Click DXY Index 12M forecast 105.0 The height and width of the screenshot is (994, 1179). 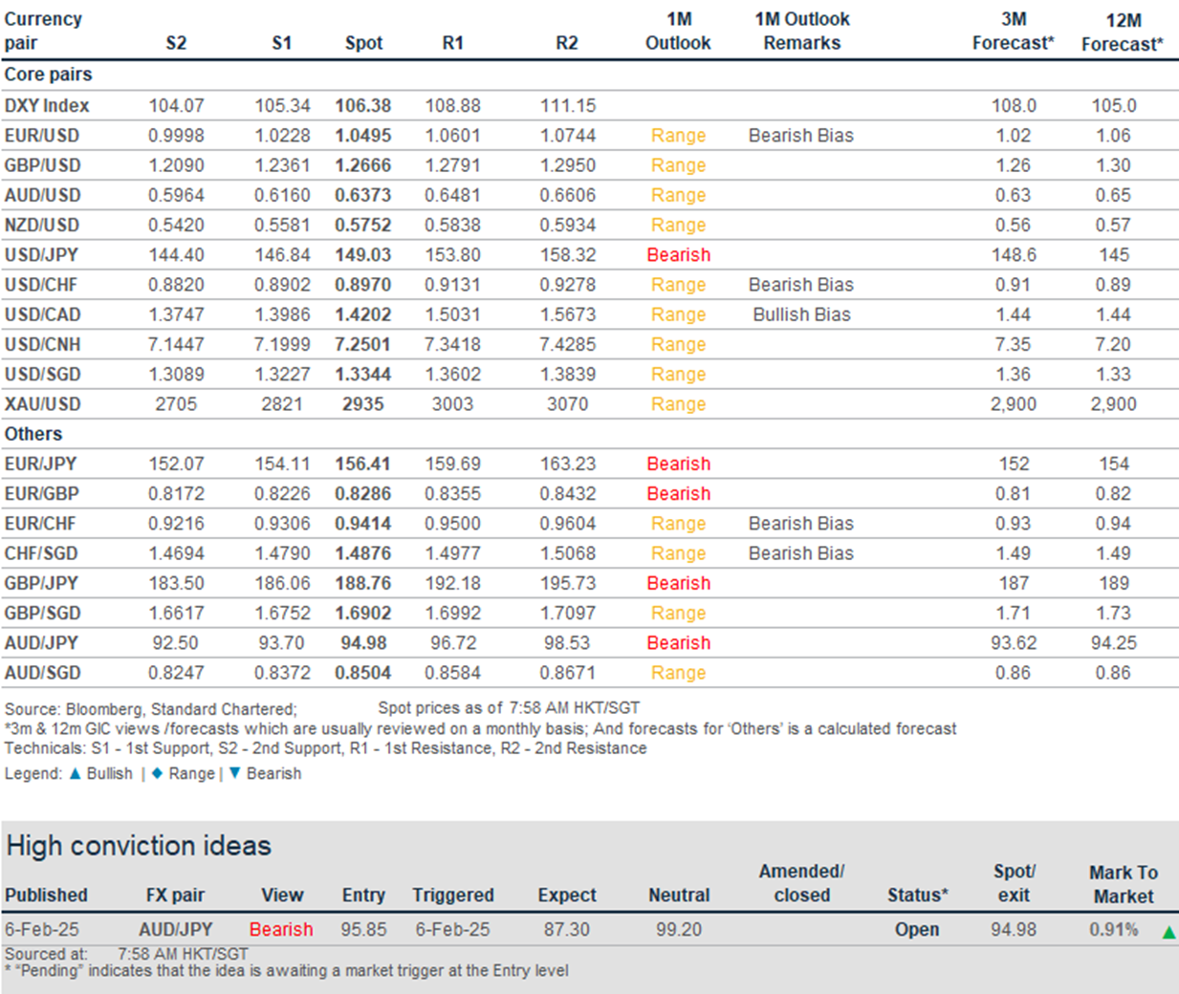pyautogui.click(x=1114, y=105)
